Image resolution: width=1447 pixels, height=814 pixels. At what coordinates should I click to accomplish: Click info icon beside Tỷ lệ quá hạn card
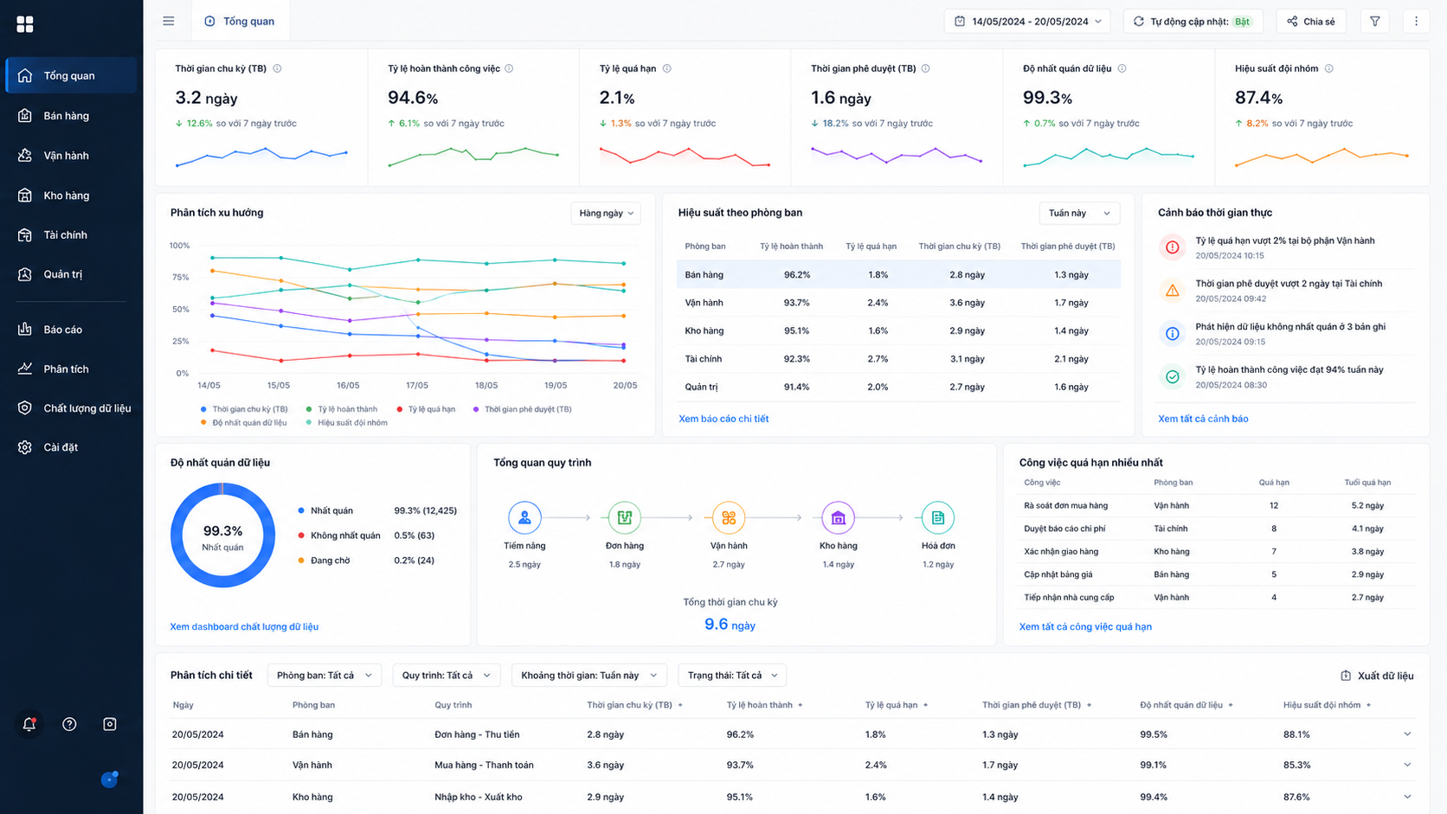pos(667,68)
